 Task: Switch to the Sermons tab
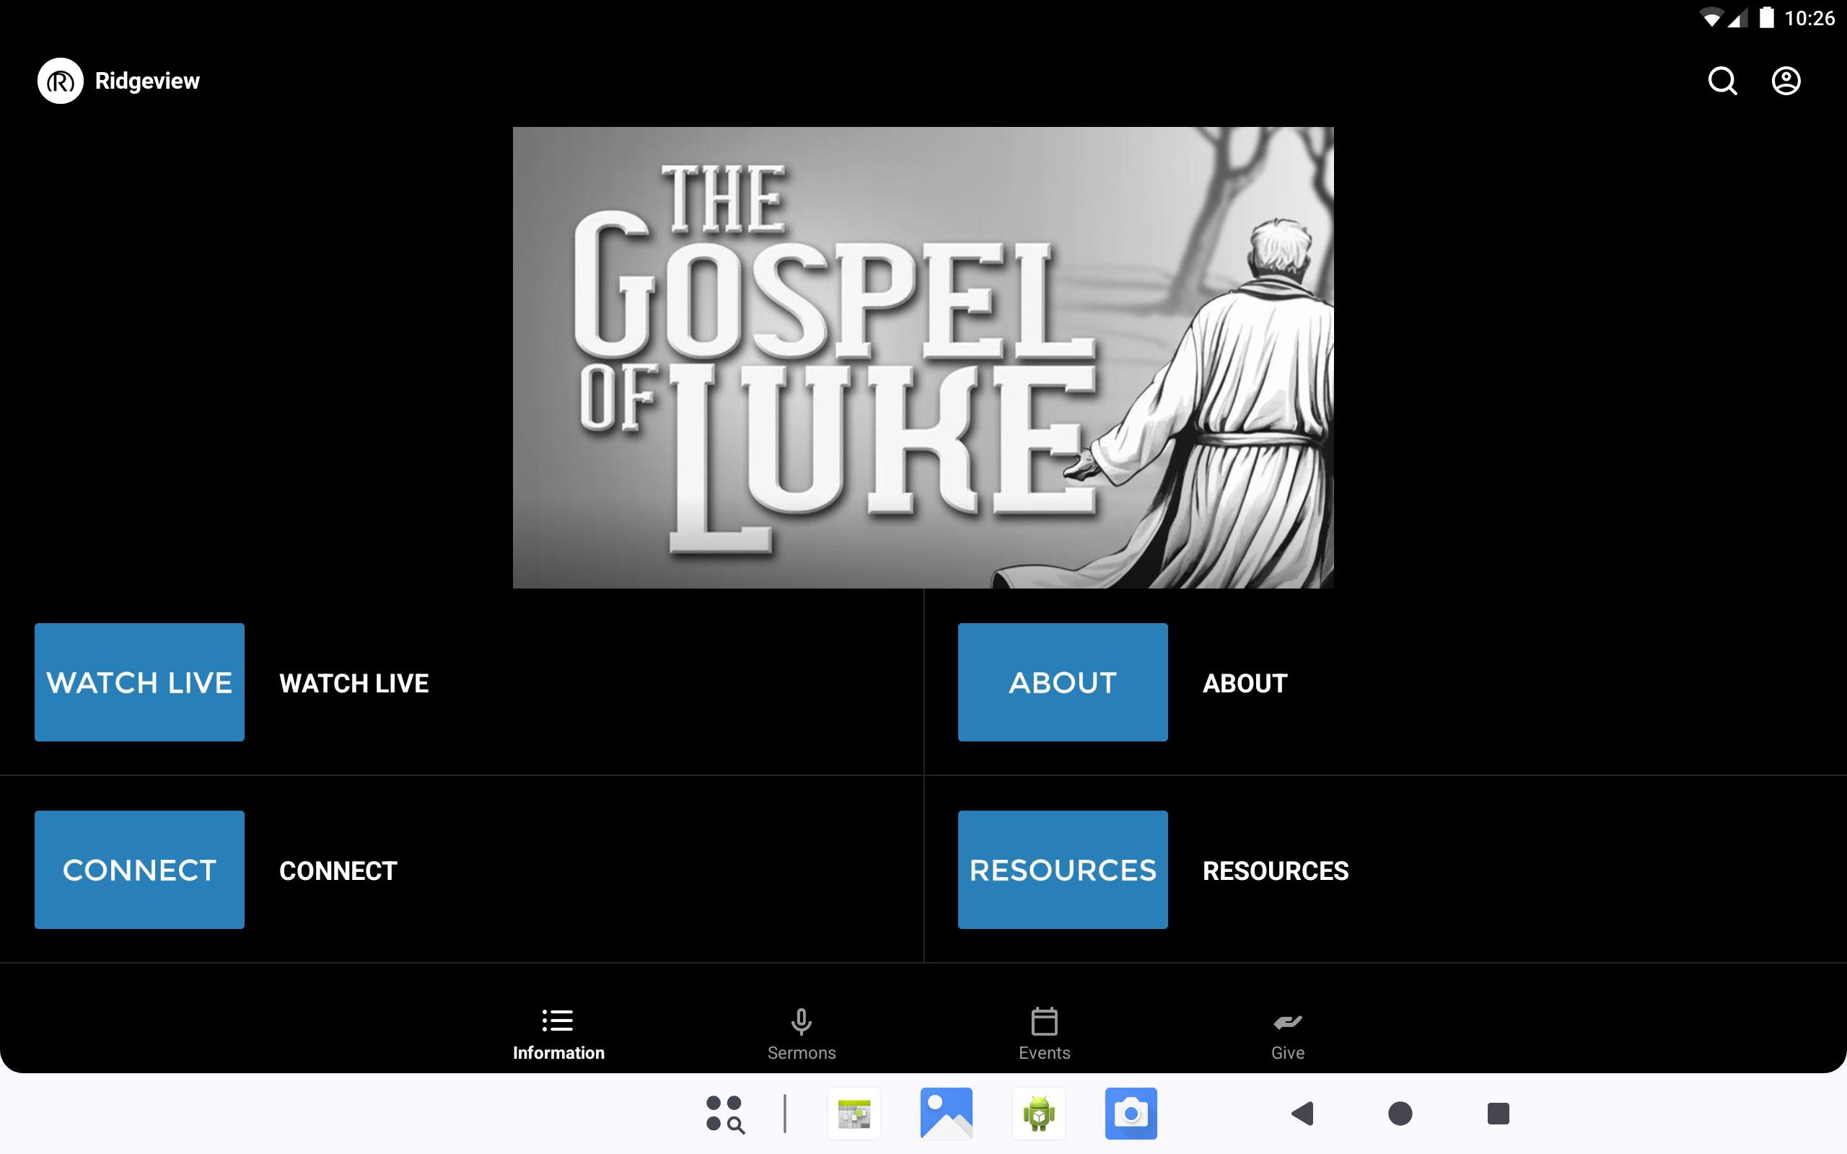[802, 1034]
